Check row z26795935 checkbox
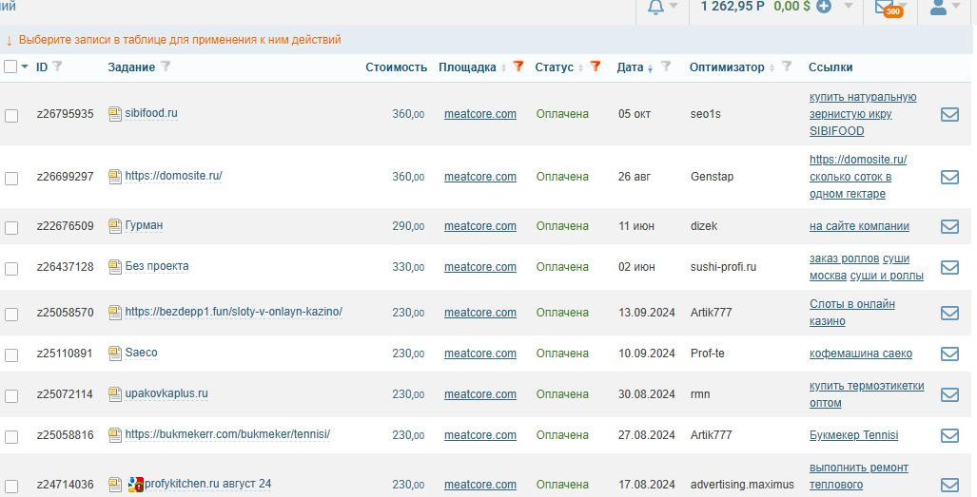The image size is (977, 497). pos(11,116)
